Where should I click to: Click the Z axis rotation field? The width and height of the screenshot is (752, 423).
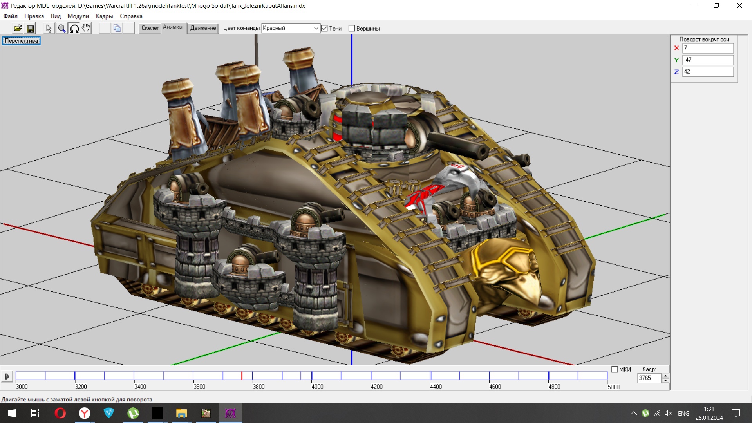point(708,72)
